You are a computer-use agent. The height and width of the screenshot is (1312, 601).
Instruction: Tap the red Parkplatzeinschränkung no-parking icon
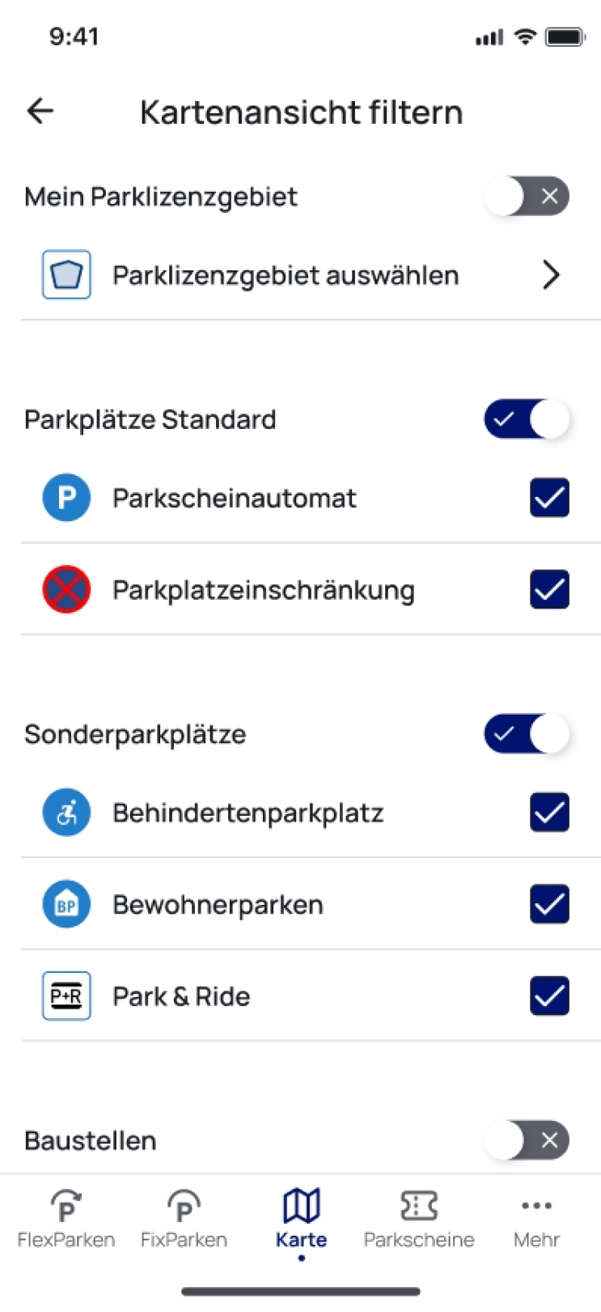(66, 589)
